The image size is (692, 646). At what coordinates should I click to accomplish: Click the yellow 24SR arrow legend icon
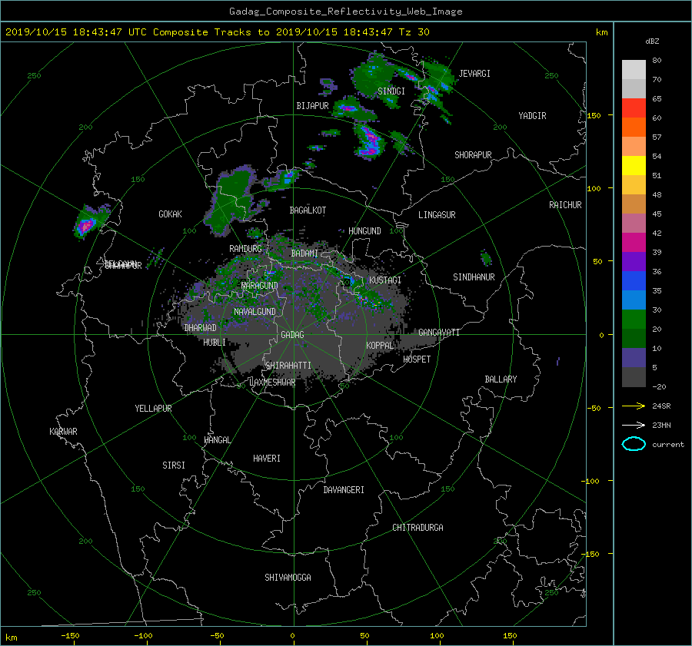tap(634, 406)
